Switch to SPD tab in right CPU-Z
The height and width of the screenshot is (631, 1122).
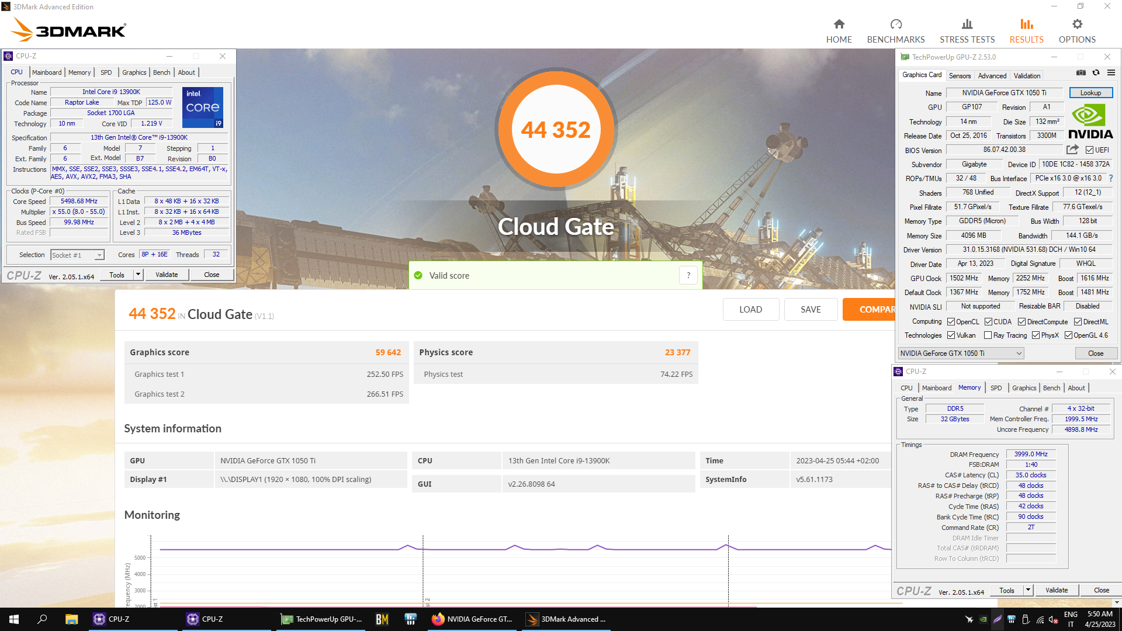pyautogui.click(x=996, y=388)
